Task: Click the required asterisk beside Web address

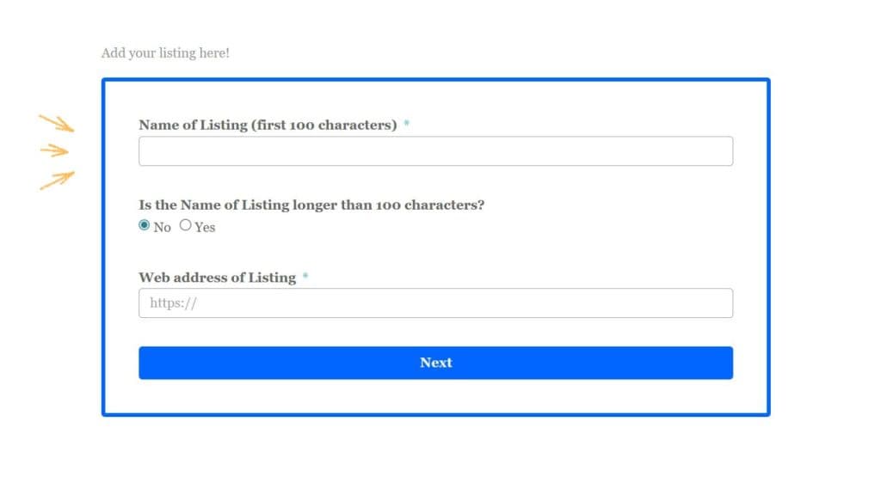Action: 305,277
